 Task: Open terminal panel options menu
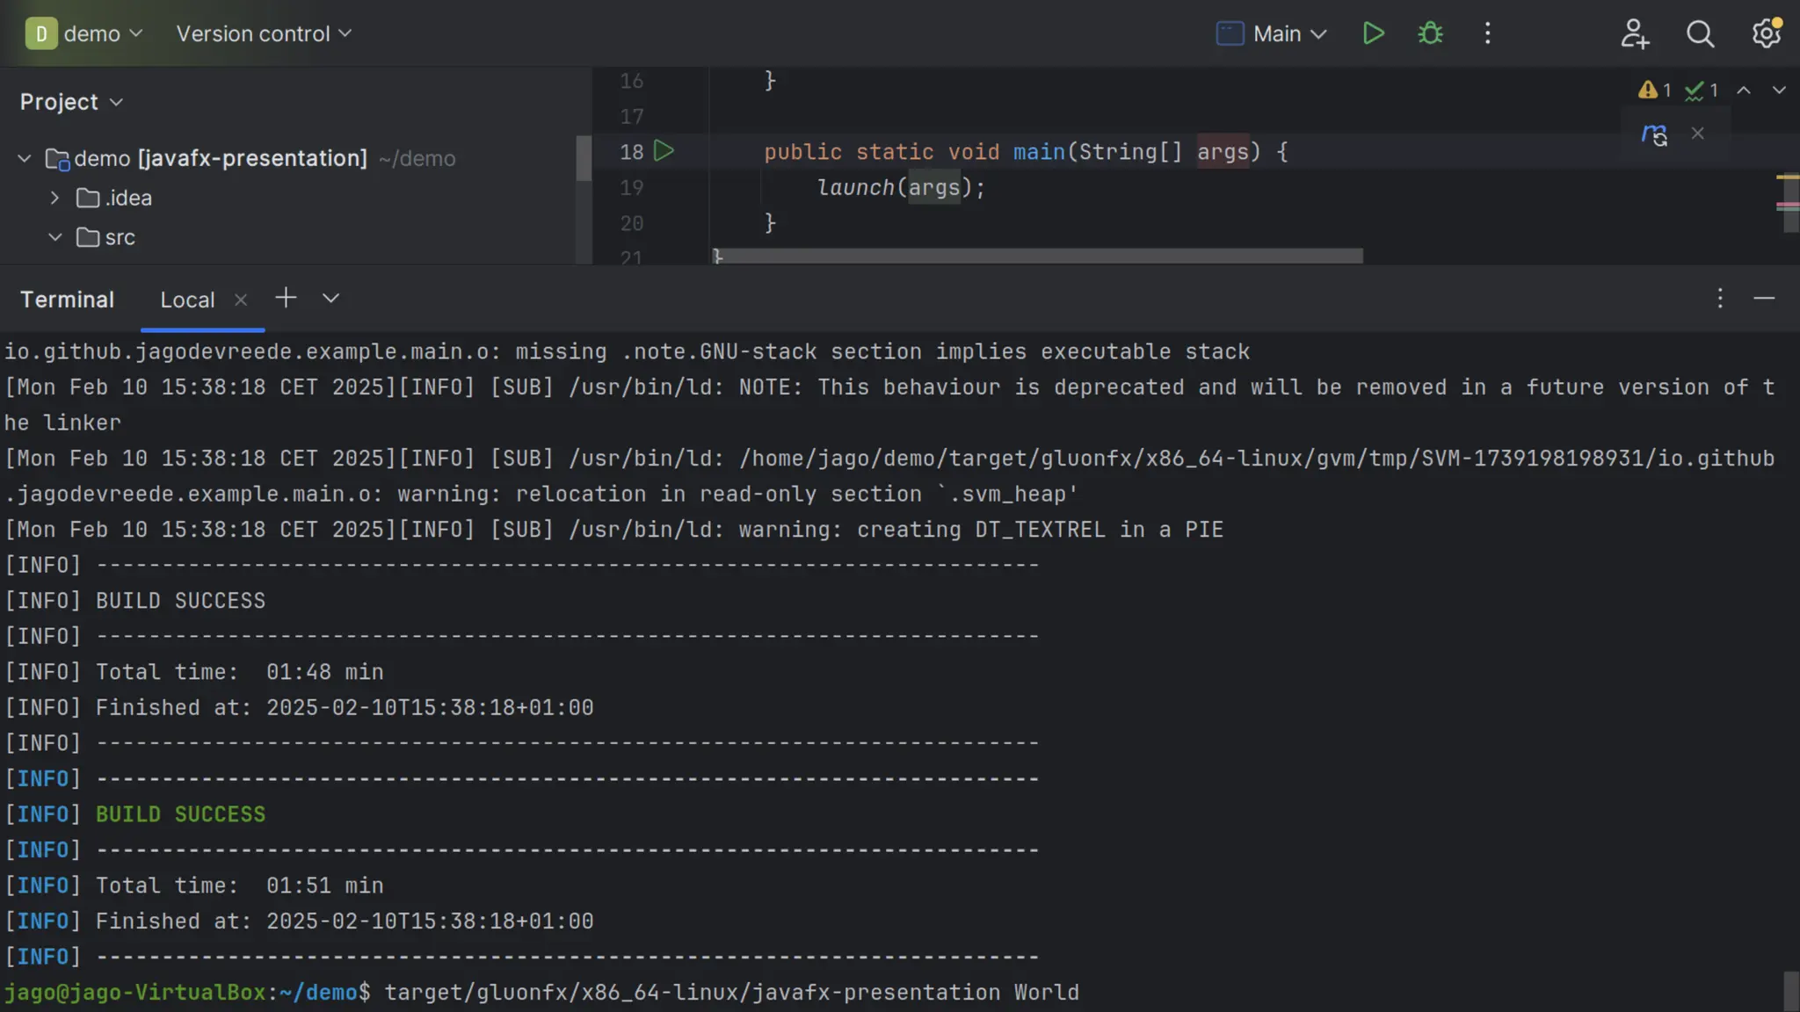pyautogui.click(x=1720, y=298)
